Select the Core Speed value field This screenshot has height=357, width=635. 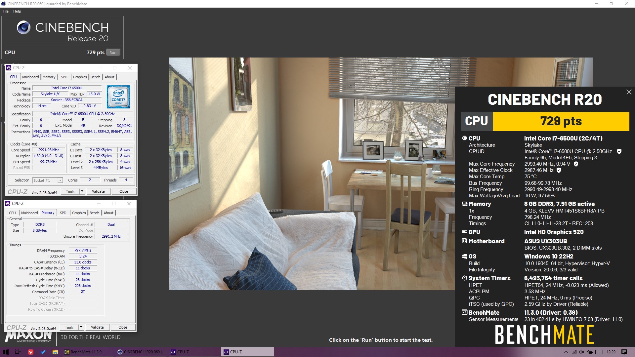49,150
